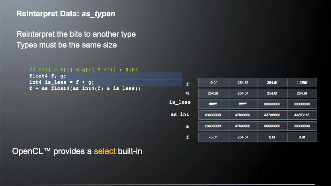Screen dimensions: 331x186
Task: Click the '254.6f' cell directly below '1.2E9f'
Action: [x=302, y=93]
